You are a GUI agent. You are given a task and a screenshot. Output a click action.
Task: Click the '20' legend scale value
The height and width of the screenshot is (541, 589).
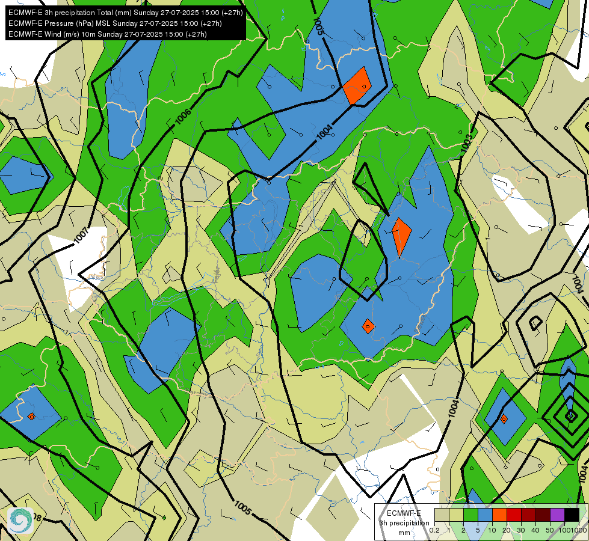[507, 530]
